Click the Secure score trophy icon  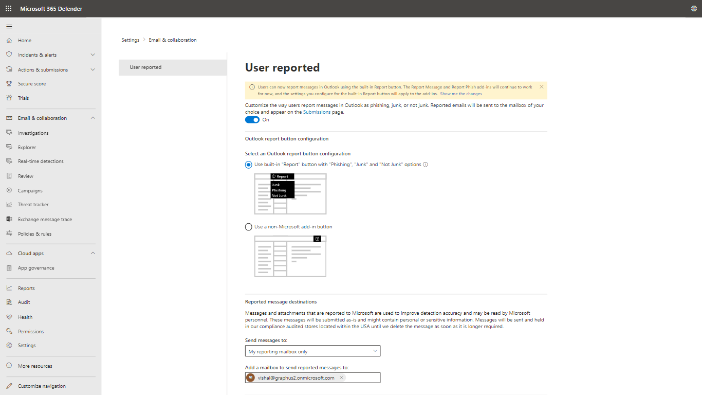point(9,83)
